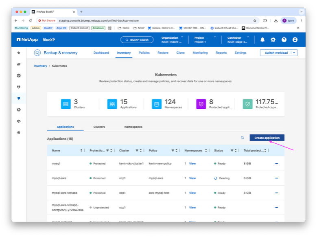Click the favorites star sidebar icon

[19, 53]
